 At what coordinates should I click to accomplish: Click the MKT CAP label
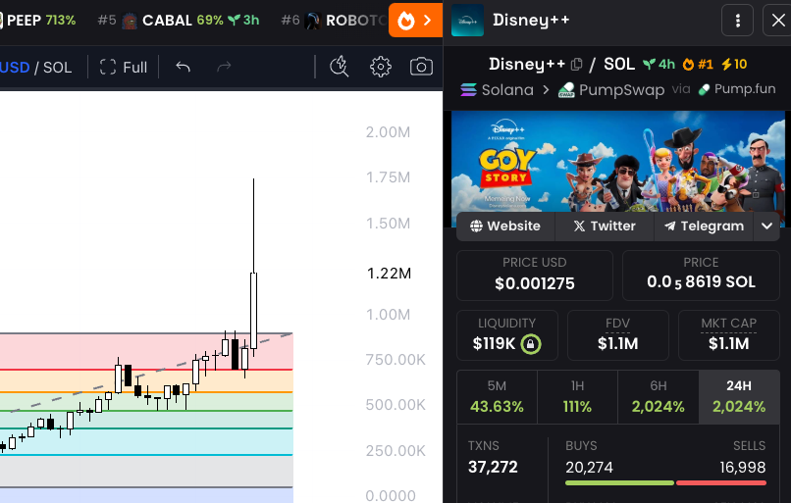pos(728,323)
